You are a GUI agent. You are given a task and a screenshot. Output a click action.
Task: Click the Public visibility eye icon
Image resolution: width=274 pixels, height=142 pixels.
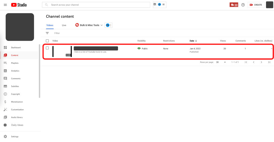139,48
